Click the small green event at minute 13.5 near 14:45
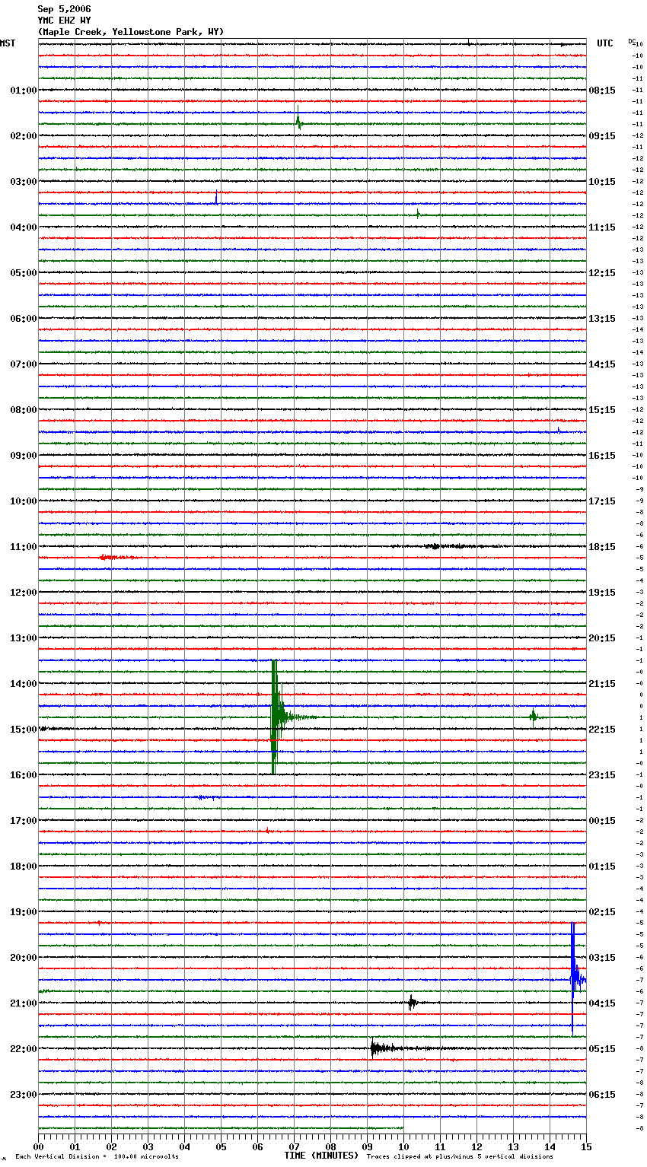 click(534, 717)
